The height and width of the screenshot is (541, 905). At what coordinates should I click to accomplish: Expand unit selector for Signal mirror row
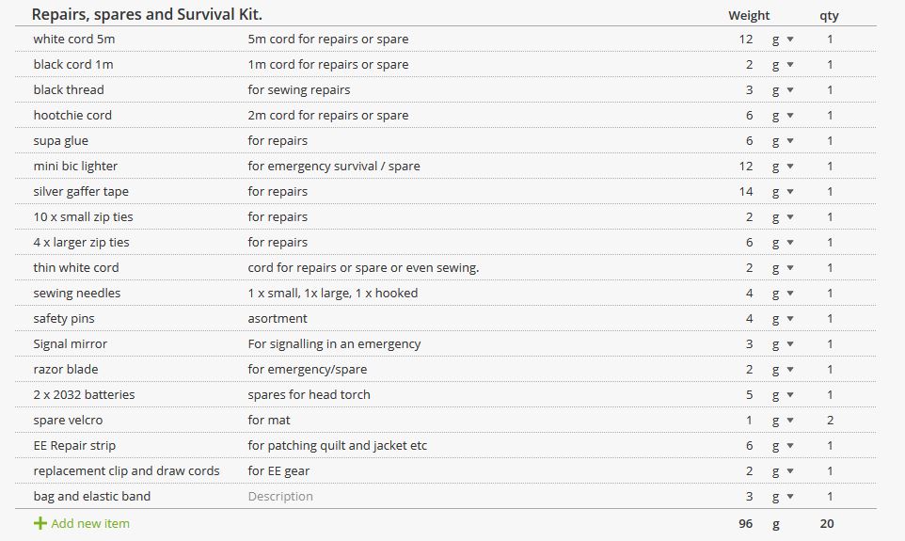(x=783, y=344)
